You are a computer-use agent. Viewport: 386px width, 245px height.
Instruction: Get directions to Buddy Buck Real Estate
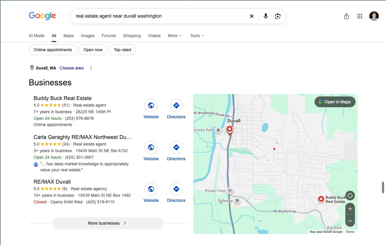pos(176,105)
